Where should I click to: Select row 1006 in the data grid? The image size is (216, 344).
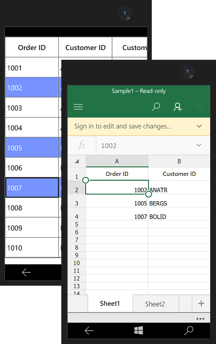(32, 168)
